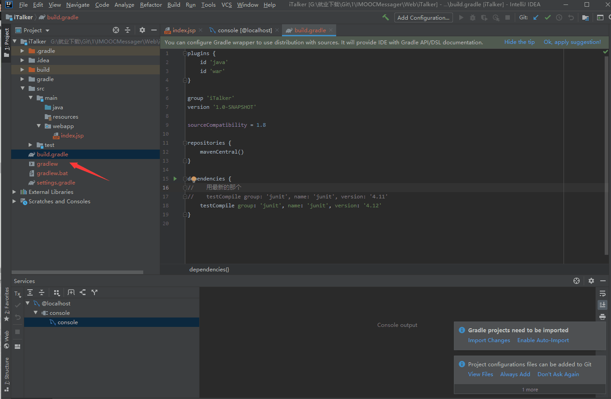Click the print icon in console sidebar
611x399 pixels.
[x=602, y=317]
